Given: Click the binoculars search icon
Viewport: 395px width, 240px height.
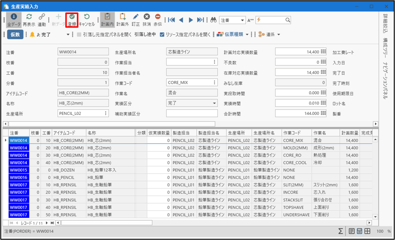Looking at the screenshot, I should click(x=213, y=20).
